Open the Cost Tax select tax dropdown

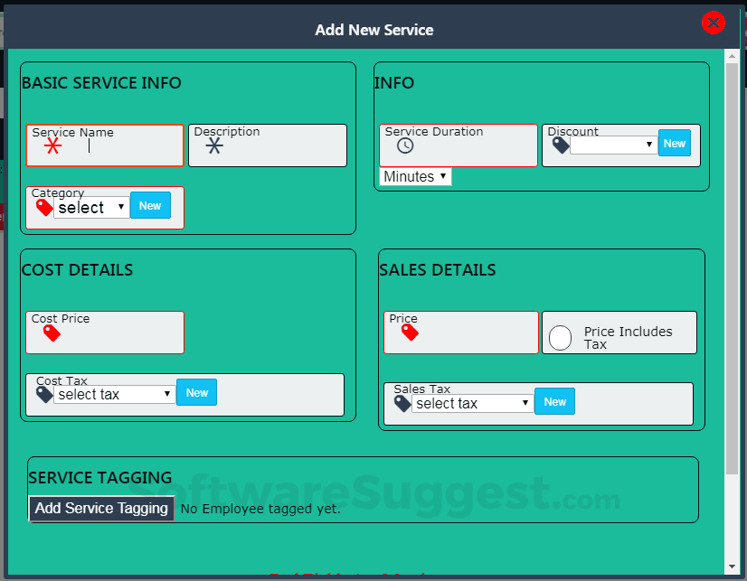pyautogui.click(x=114, y=394)
